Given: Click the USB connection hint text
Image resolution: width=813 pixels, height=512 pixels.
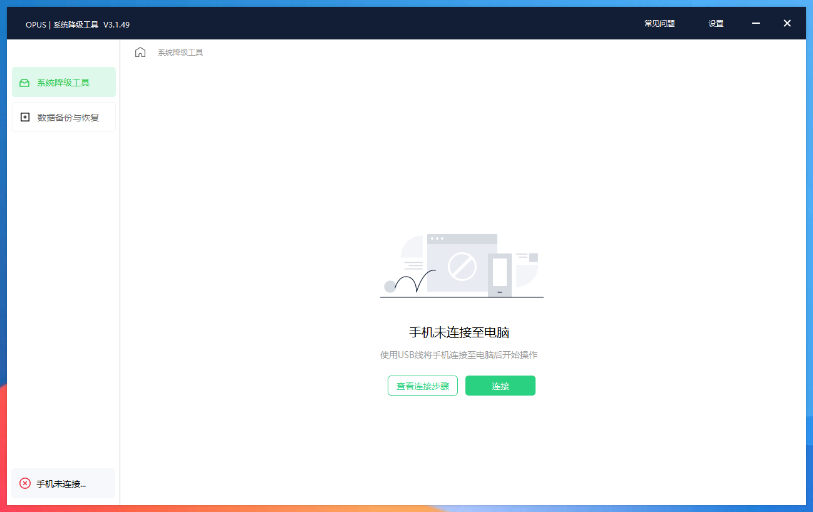Looking at the screenshot, I should coord(458,355).
